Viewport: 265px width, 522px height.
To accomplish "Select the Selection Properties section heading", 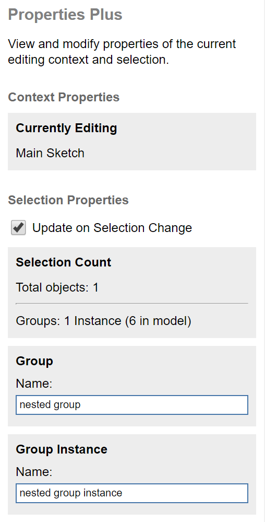I will pyautogui.click(x=68, y=200).
